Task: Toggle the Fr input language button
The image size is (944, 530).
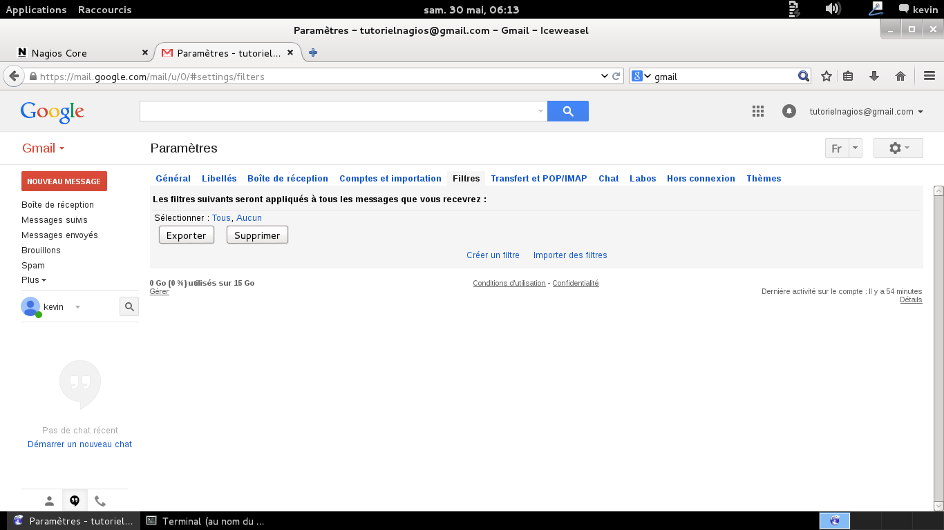Action: click(x=837, y=148)
